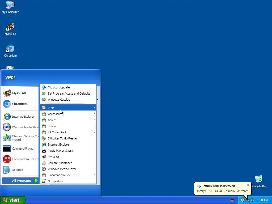Expand the XP Codec Pack submenu arrow
This screenshot has width=272, height=204.
(94, 132)
